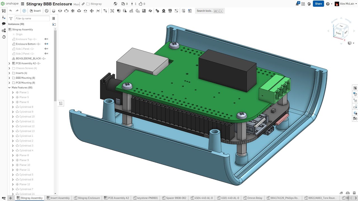358x201 pixels.
Task: Click the filter funnel icon
Action: click(11, 19)
